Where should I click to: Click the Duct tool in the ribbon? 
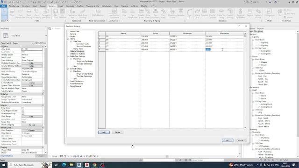pyautogui.click(x=12, y=13)
